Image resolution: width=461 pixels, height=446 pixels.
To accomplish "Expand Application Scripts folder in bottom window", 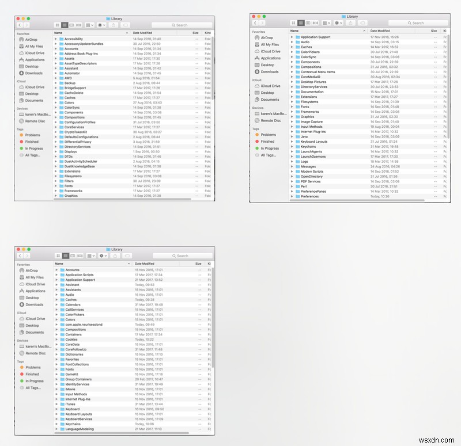I will pyautogui.click(x=56, y=275).
